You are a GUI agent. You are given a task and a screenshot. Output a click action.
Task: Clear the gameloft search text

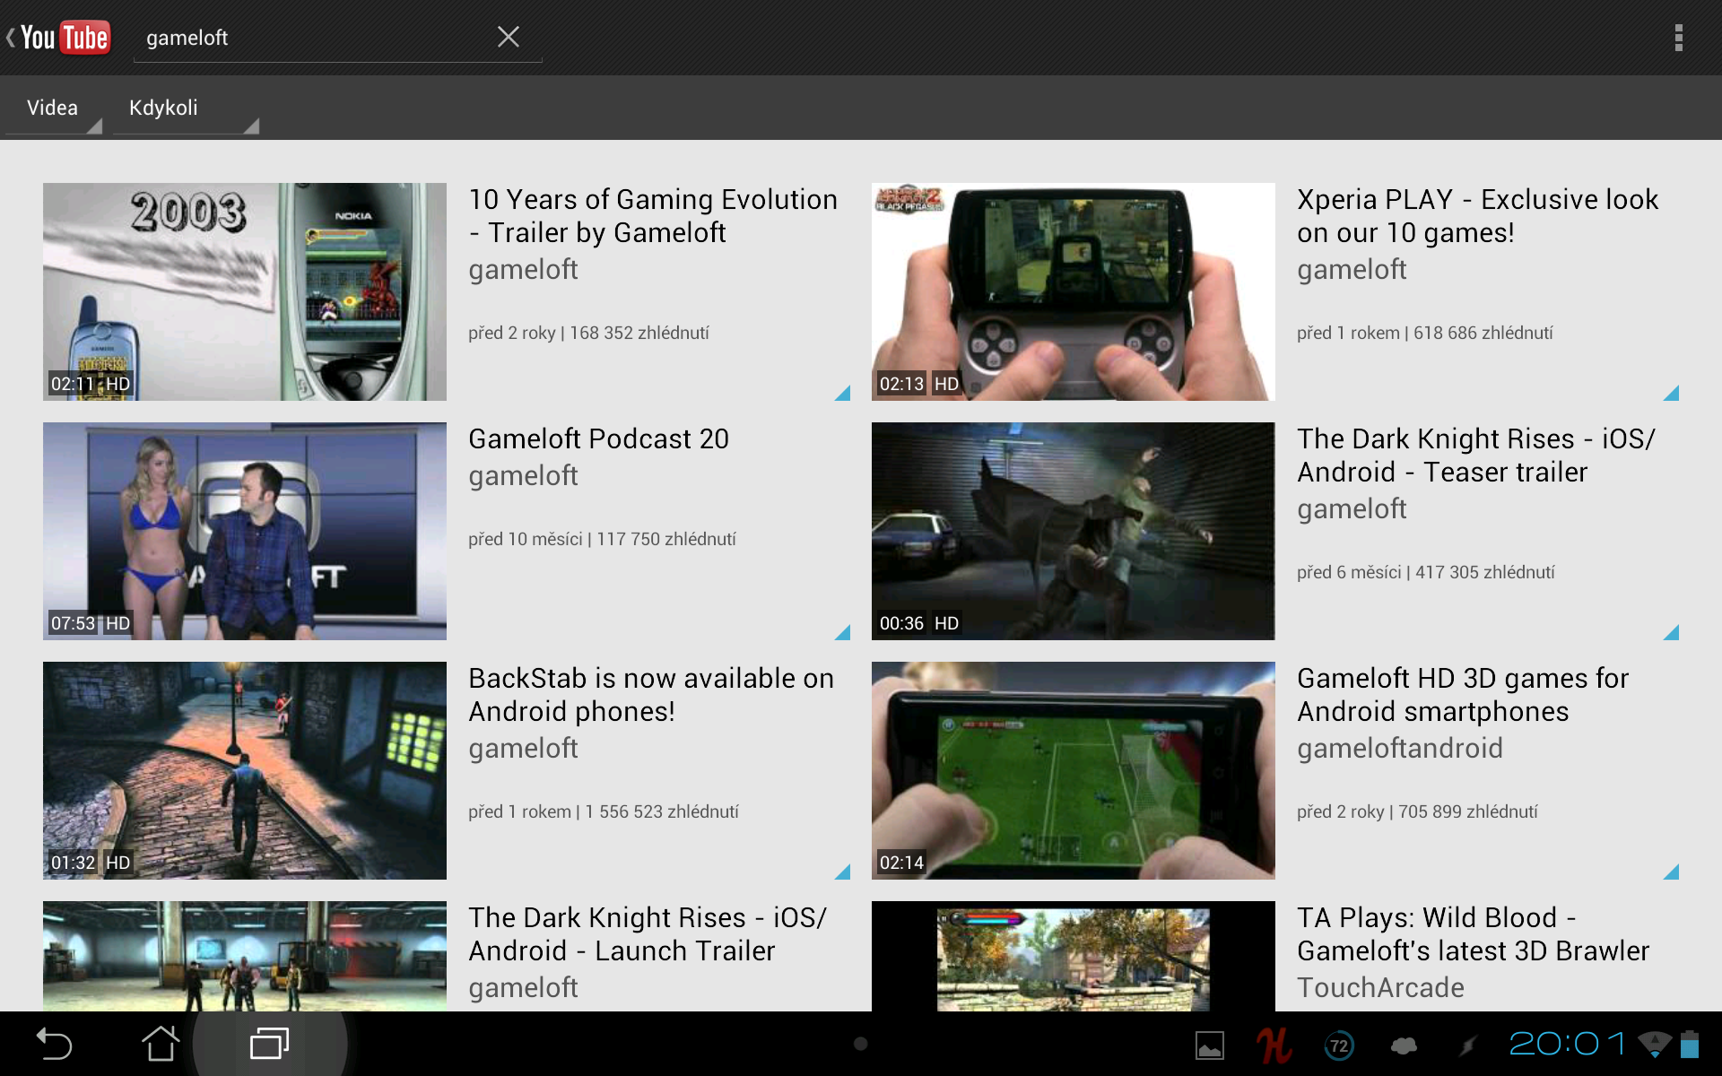click(x=509, y=37)
